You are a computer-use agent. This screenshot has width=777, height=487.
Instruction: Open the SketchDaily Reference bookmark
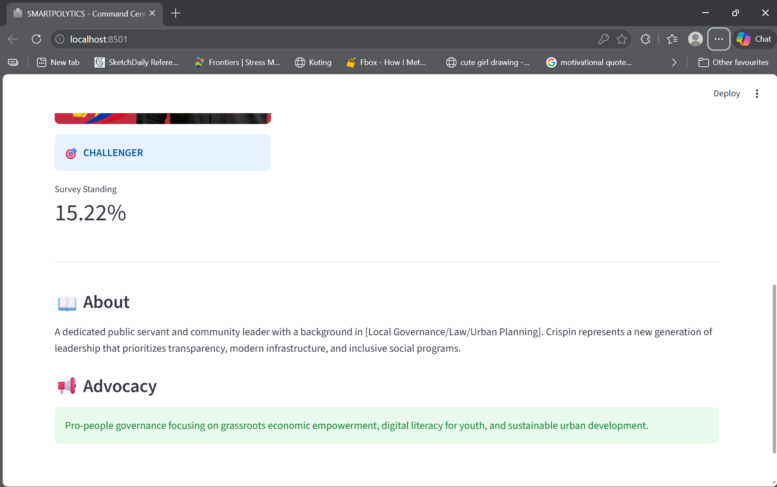(137, 62)
